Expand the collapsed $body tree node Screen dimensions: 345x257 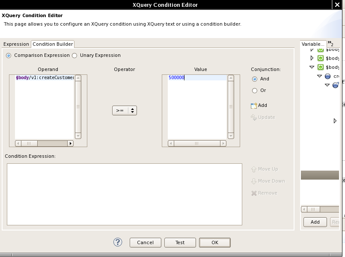(x=312, y=58)
